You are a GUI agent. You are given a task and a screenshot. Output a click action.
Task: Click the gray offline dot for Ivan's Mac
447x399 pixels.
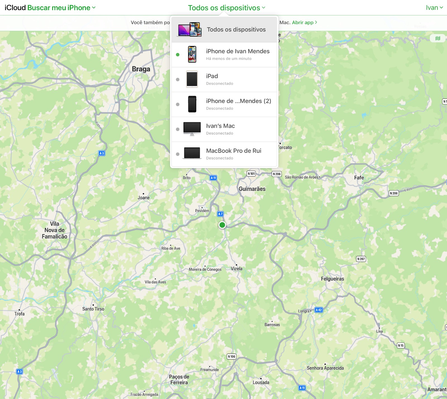[x=178, y=129]
